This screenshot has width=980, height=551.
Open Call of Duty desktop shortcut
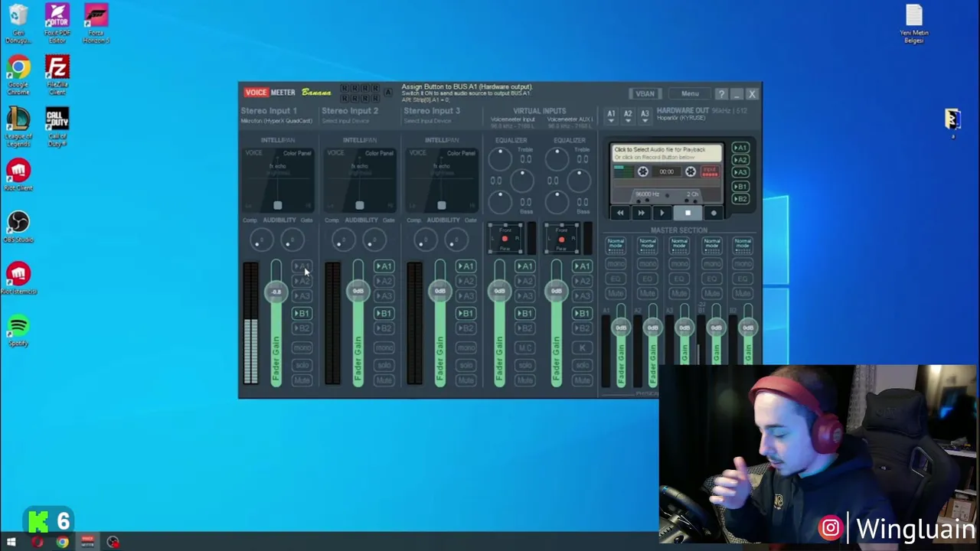[57, 128]
